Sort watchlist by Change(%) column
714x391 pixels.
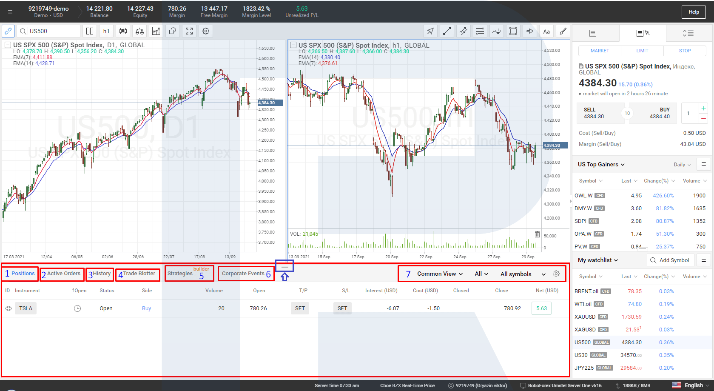(659, 277)
